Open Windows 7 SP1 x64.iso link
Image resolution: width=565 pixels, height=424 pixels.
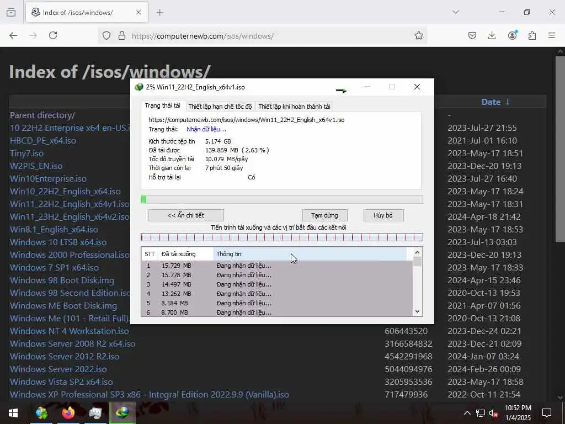tap(55, 268)
